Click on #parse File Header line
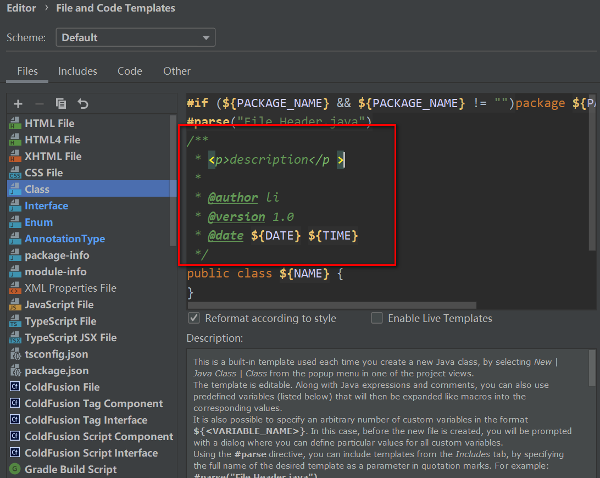 pos(279,121)
